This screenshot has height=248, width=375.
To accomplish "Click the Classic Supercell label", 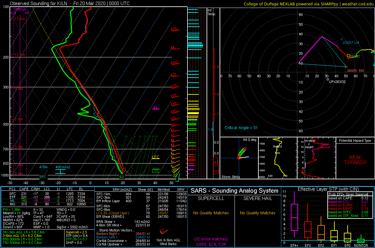I will click(x=324, y=146).
